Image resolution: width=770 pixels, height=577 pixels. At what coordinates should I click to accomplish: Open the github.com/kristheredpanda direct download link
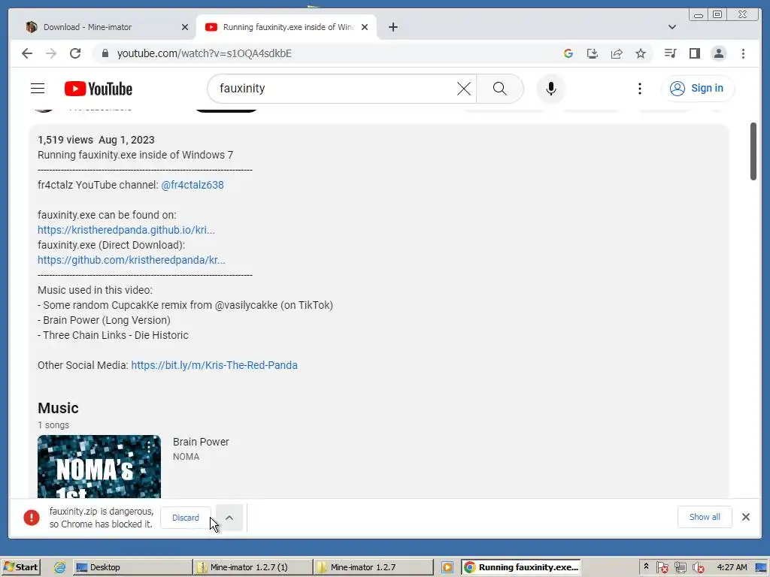[x=131, y=260]
